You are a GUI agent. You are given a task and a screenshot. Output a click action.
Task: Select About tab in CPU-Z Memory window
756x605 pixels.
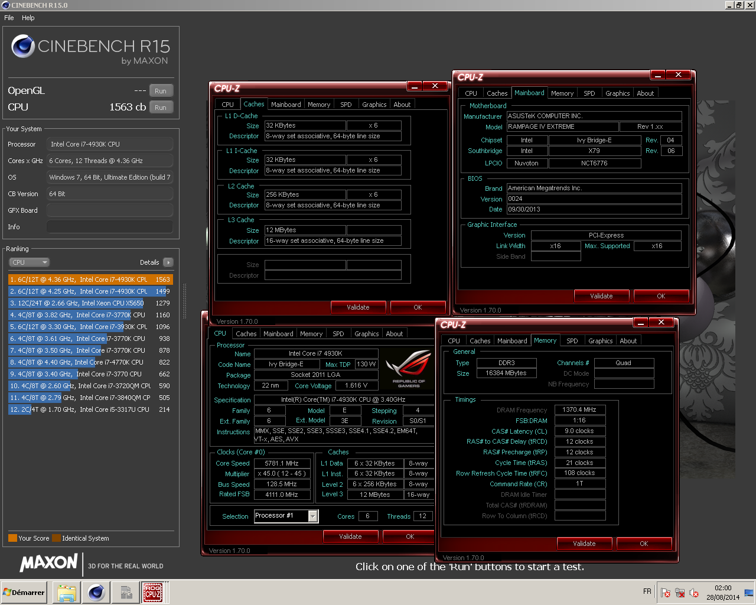628,341
